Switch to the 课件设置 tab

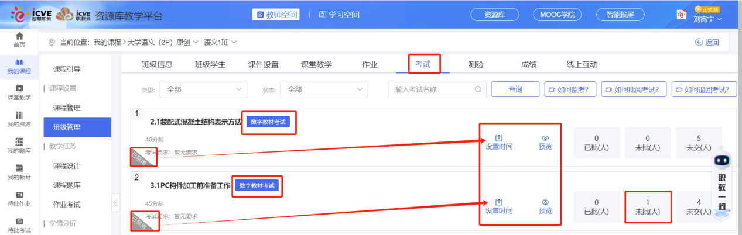click(263, 64)
